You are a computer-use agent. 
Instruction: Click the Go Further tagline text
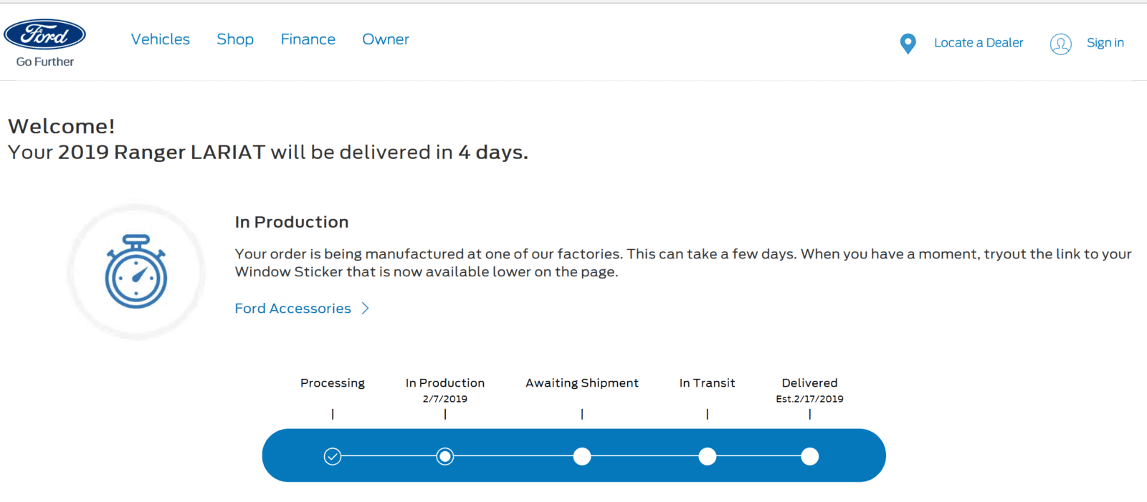(x=45, y=62)
